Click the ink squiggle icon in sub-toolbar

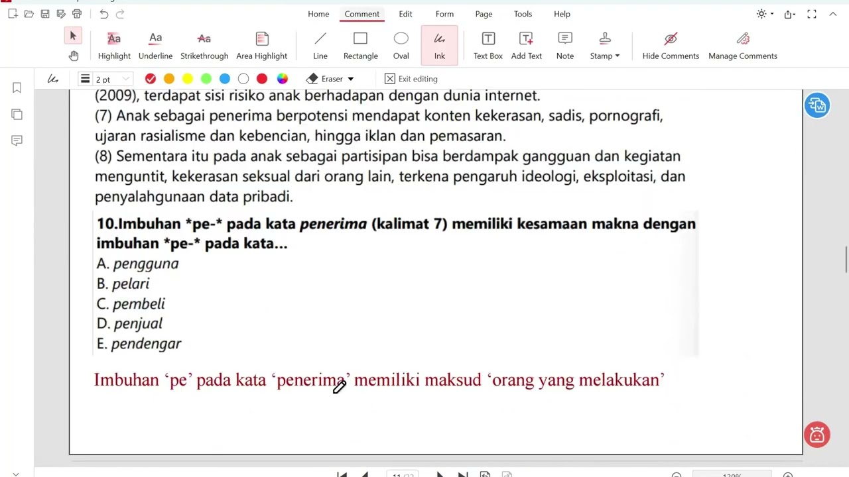(52, 79)
